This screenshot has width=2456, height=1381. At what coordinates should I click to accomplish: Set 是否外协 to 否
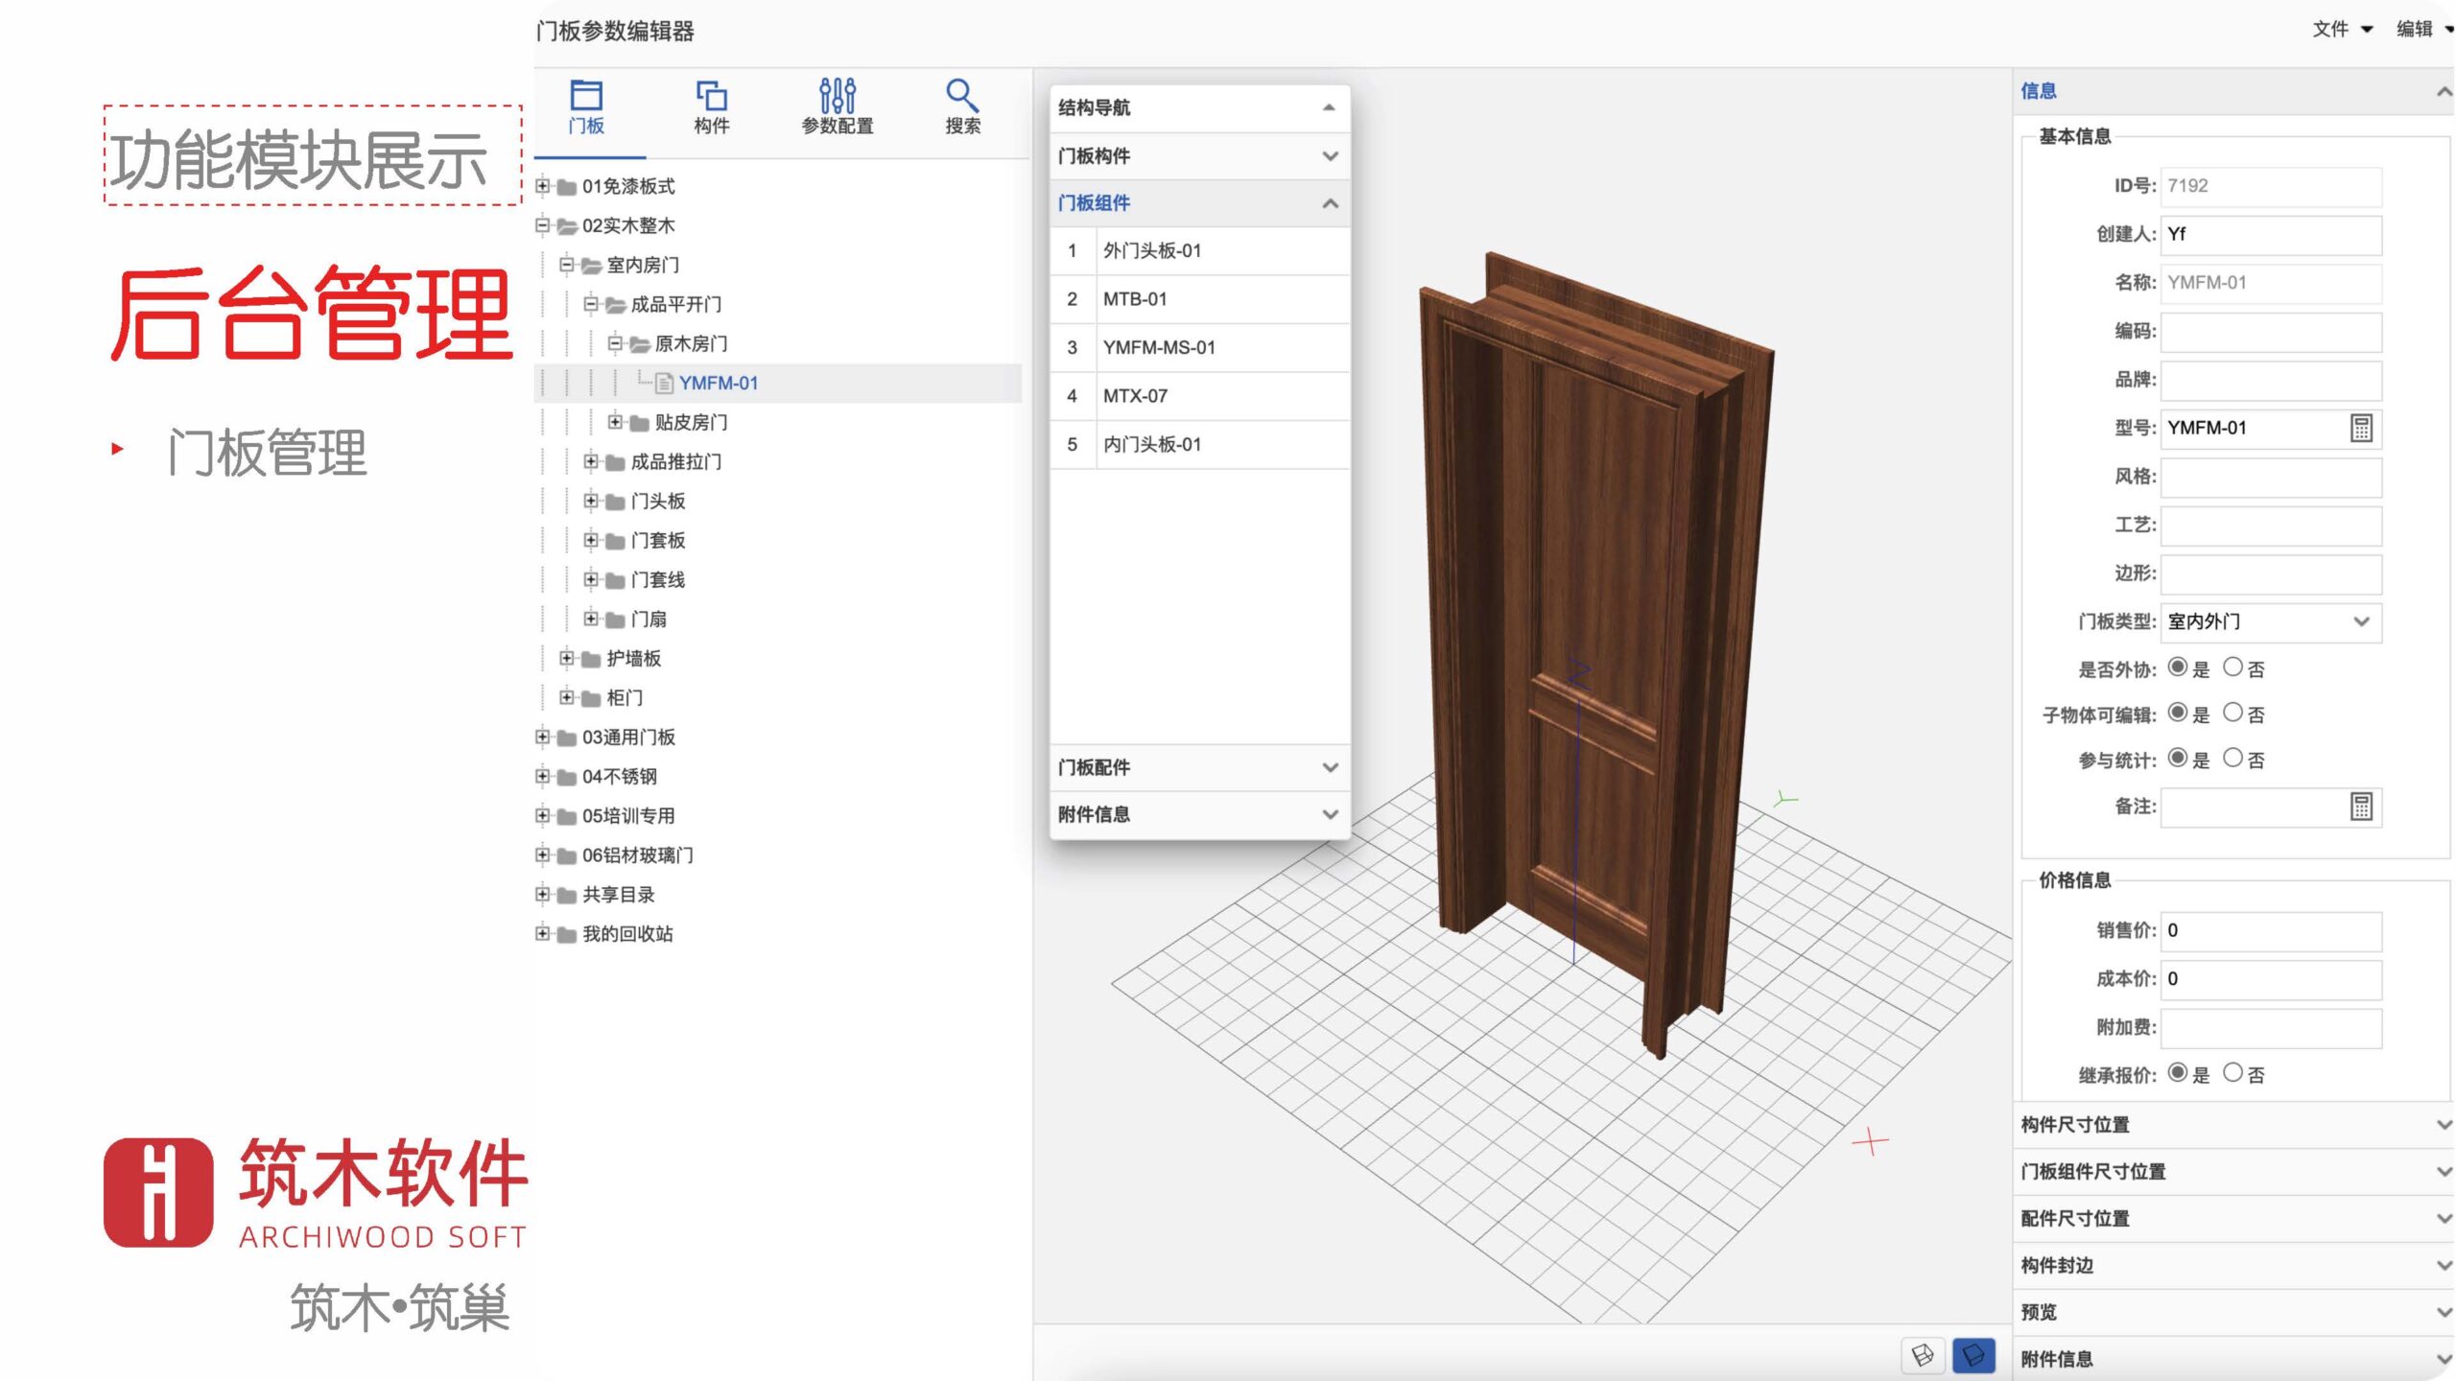pos(2232,667)
